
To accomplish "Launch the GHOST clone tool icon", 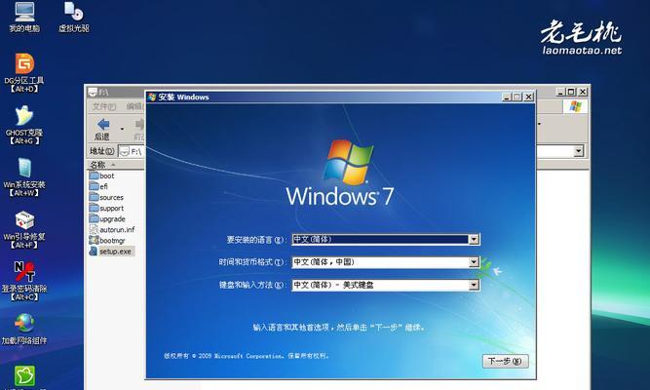I will coord(24,125).
